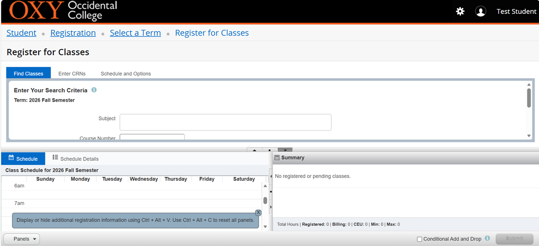This screenshot has width=539, height=246.
Task: Click the Wednesday column header
Action: pyautogui.click(x=144, y=179)
